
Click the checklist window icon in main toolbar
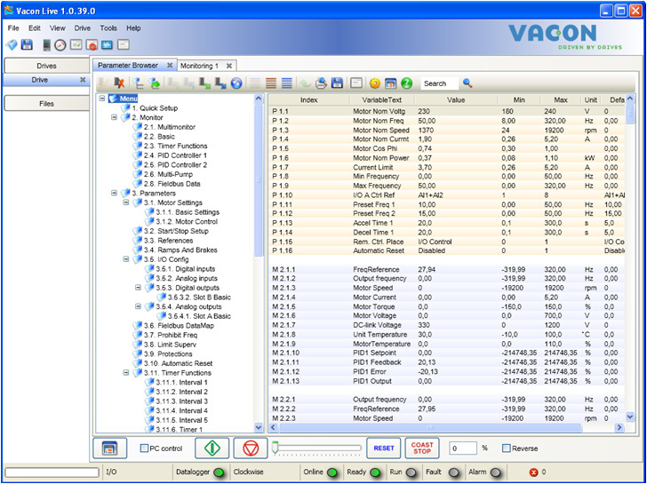click(76, 44)
